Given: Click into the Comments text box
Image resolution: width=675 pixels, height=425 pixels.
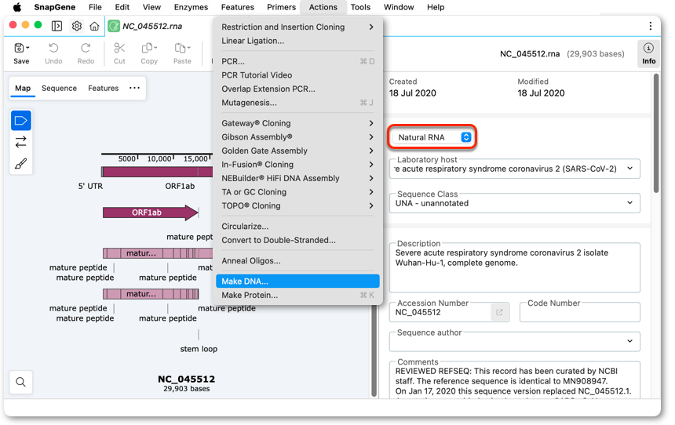Looking at the screenshot, I should (x=514, y=380).
